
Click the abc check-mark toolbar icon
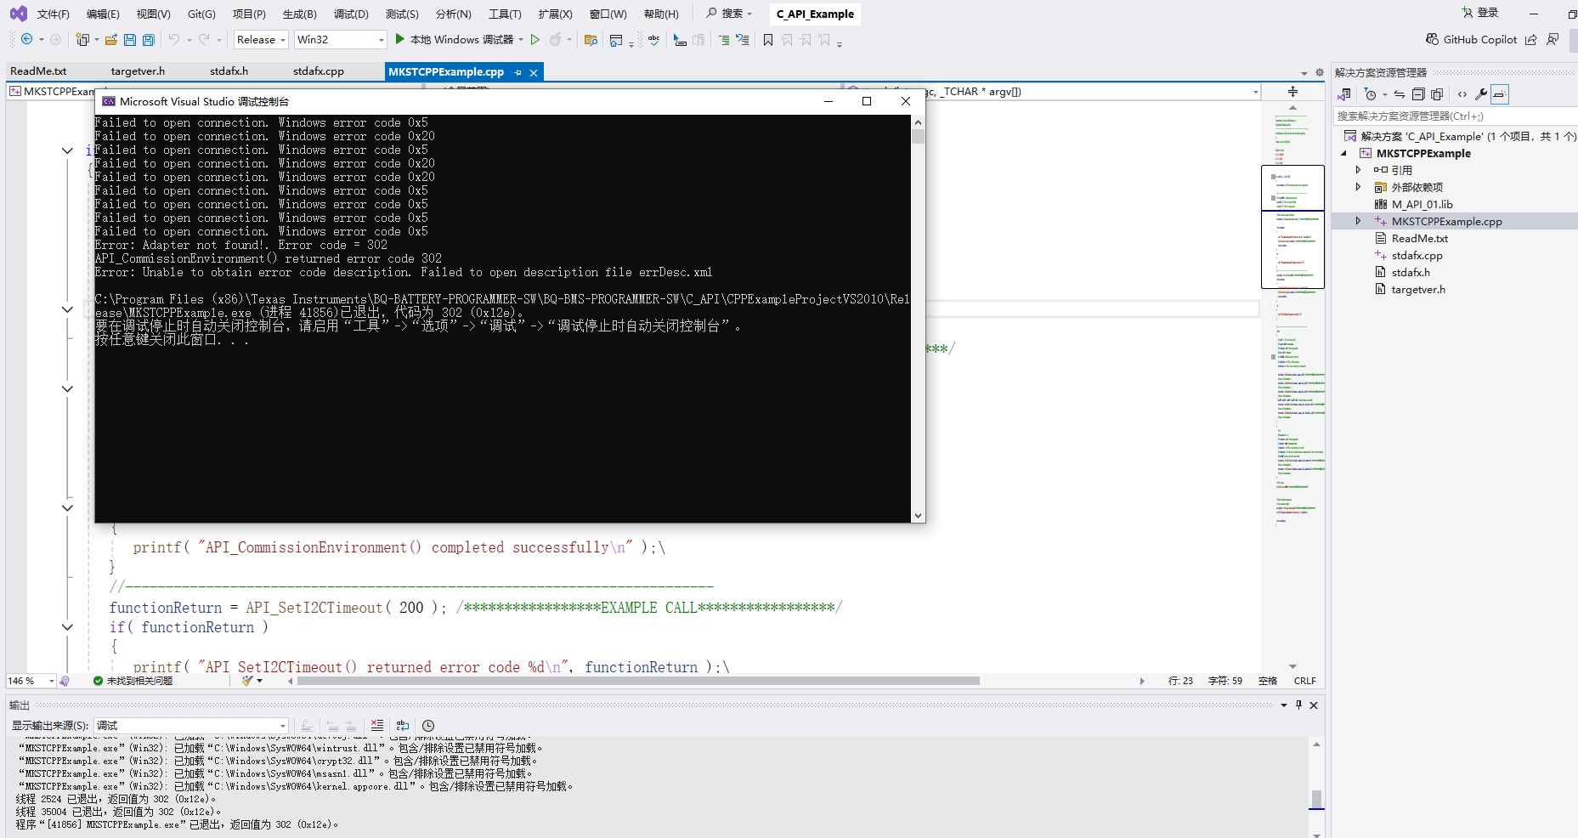[x=653, y=39]
